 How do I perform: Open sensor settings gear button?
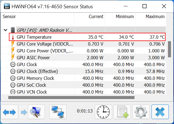pyautogui.click(x=141, y=112)
